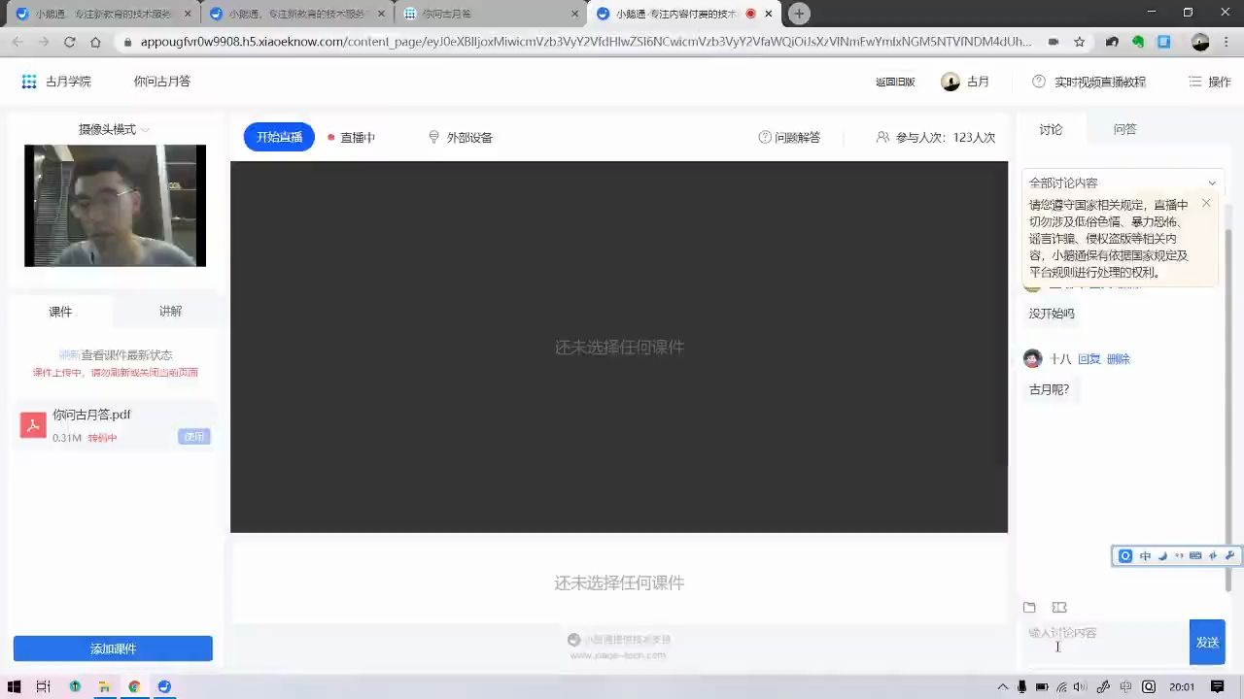This screenshot has width=1244, height=699.
Task: Select the 讲解 tab
Action: [x=170, y=312]
